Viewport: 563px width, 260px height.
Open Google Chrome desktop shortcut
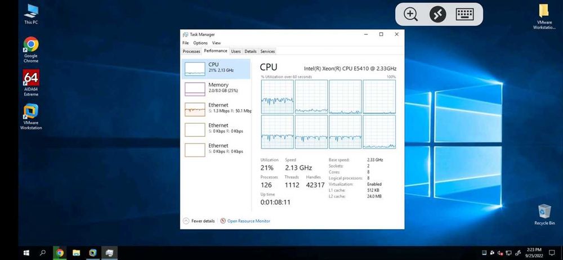pyautogui.click(x=31, y=50)
